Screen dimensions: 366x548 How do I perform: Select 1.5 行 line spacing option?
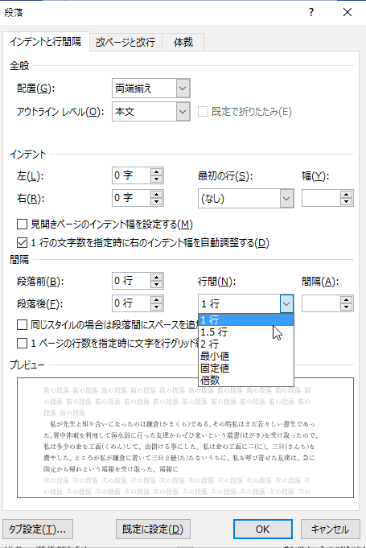coord(246,332)
